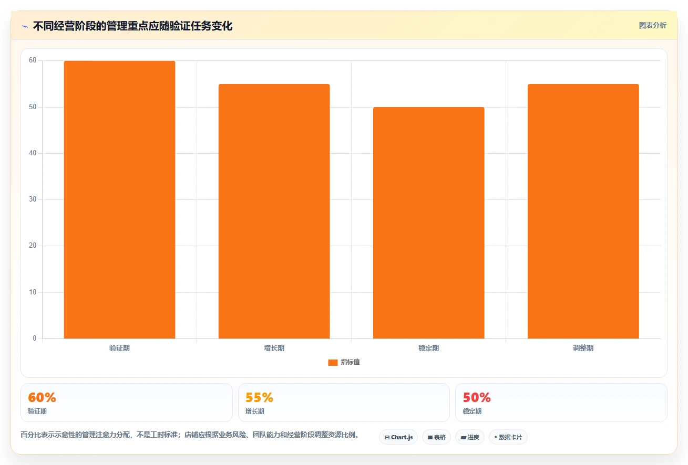688x465 pixels.
Task: Click the 55% 增长期 data card
Action: 344,403
